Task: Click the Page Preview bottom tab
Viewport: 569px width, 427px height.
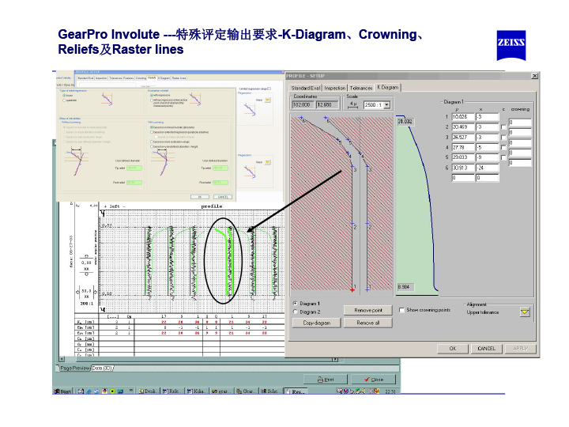Action: pos(74,368)
